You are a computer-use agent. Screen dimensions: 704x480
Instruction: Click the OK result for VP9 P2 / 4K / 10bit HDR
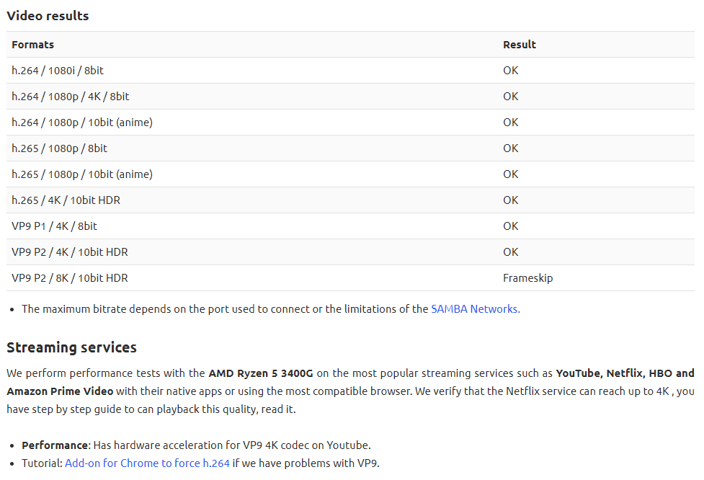pyautogui.click(x=511, y=252)
